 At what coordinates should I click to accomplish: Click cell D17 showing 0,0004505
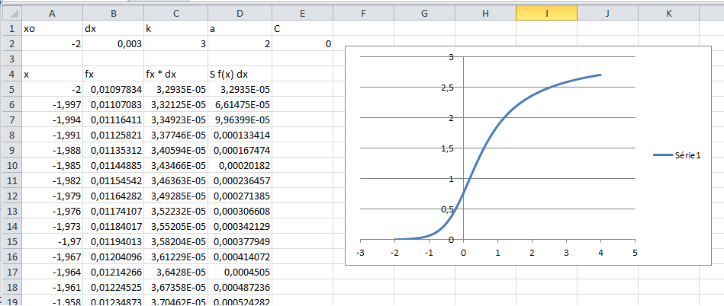[240, 272]
